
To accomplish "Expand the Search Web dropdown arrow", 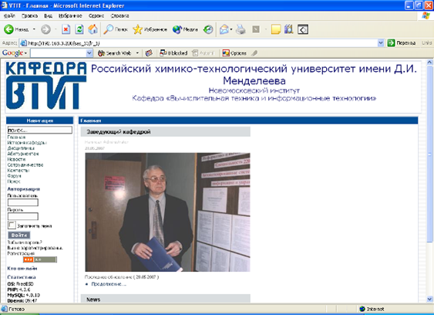I will pos(137,53).
